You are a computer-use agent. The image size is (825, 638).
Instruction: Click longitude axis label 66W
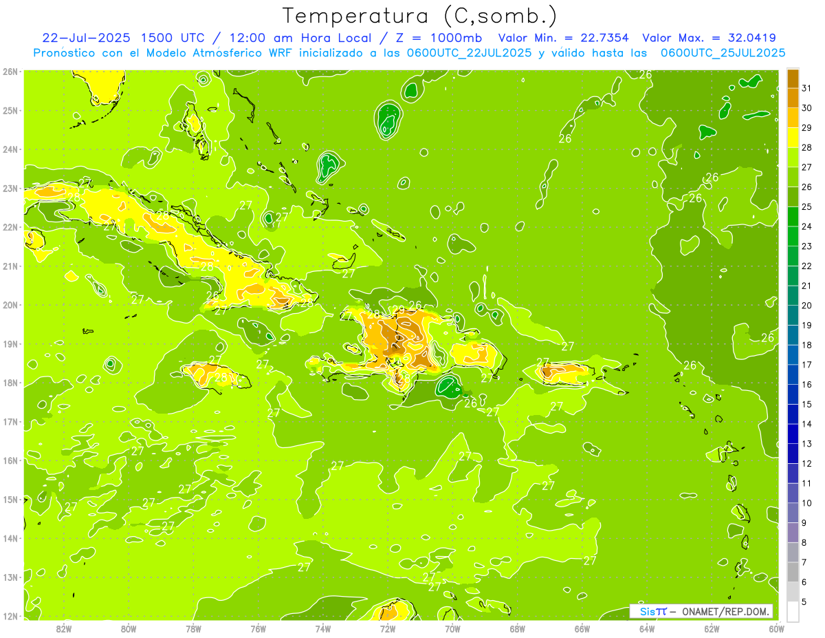[582, 628]
